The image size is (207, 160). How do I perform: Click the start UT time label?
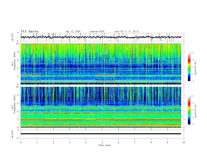coord(126,31)
